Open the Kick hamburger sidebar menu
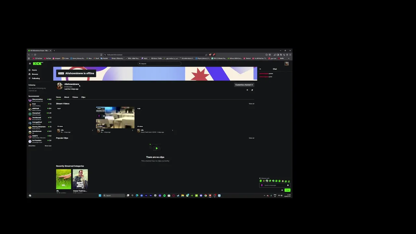Screen dimensions: 416x234 pos(30,64)
